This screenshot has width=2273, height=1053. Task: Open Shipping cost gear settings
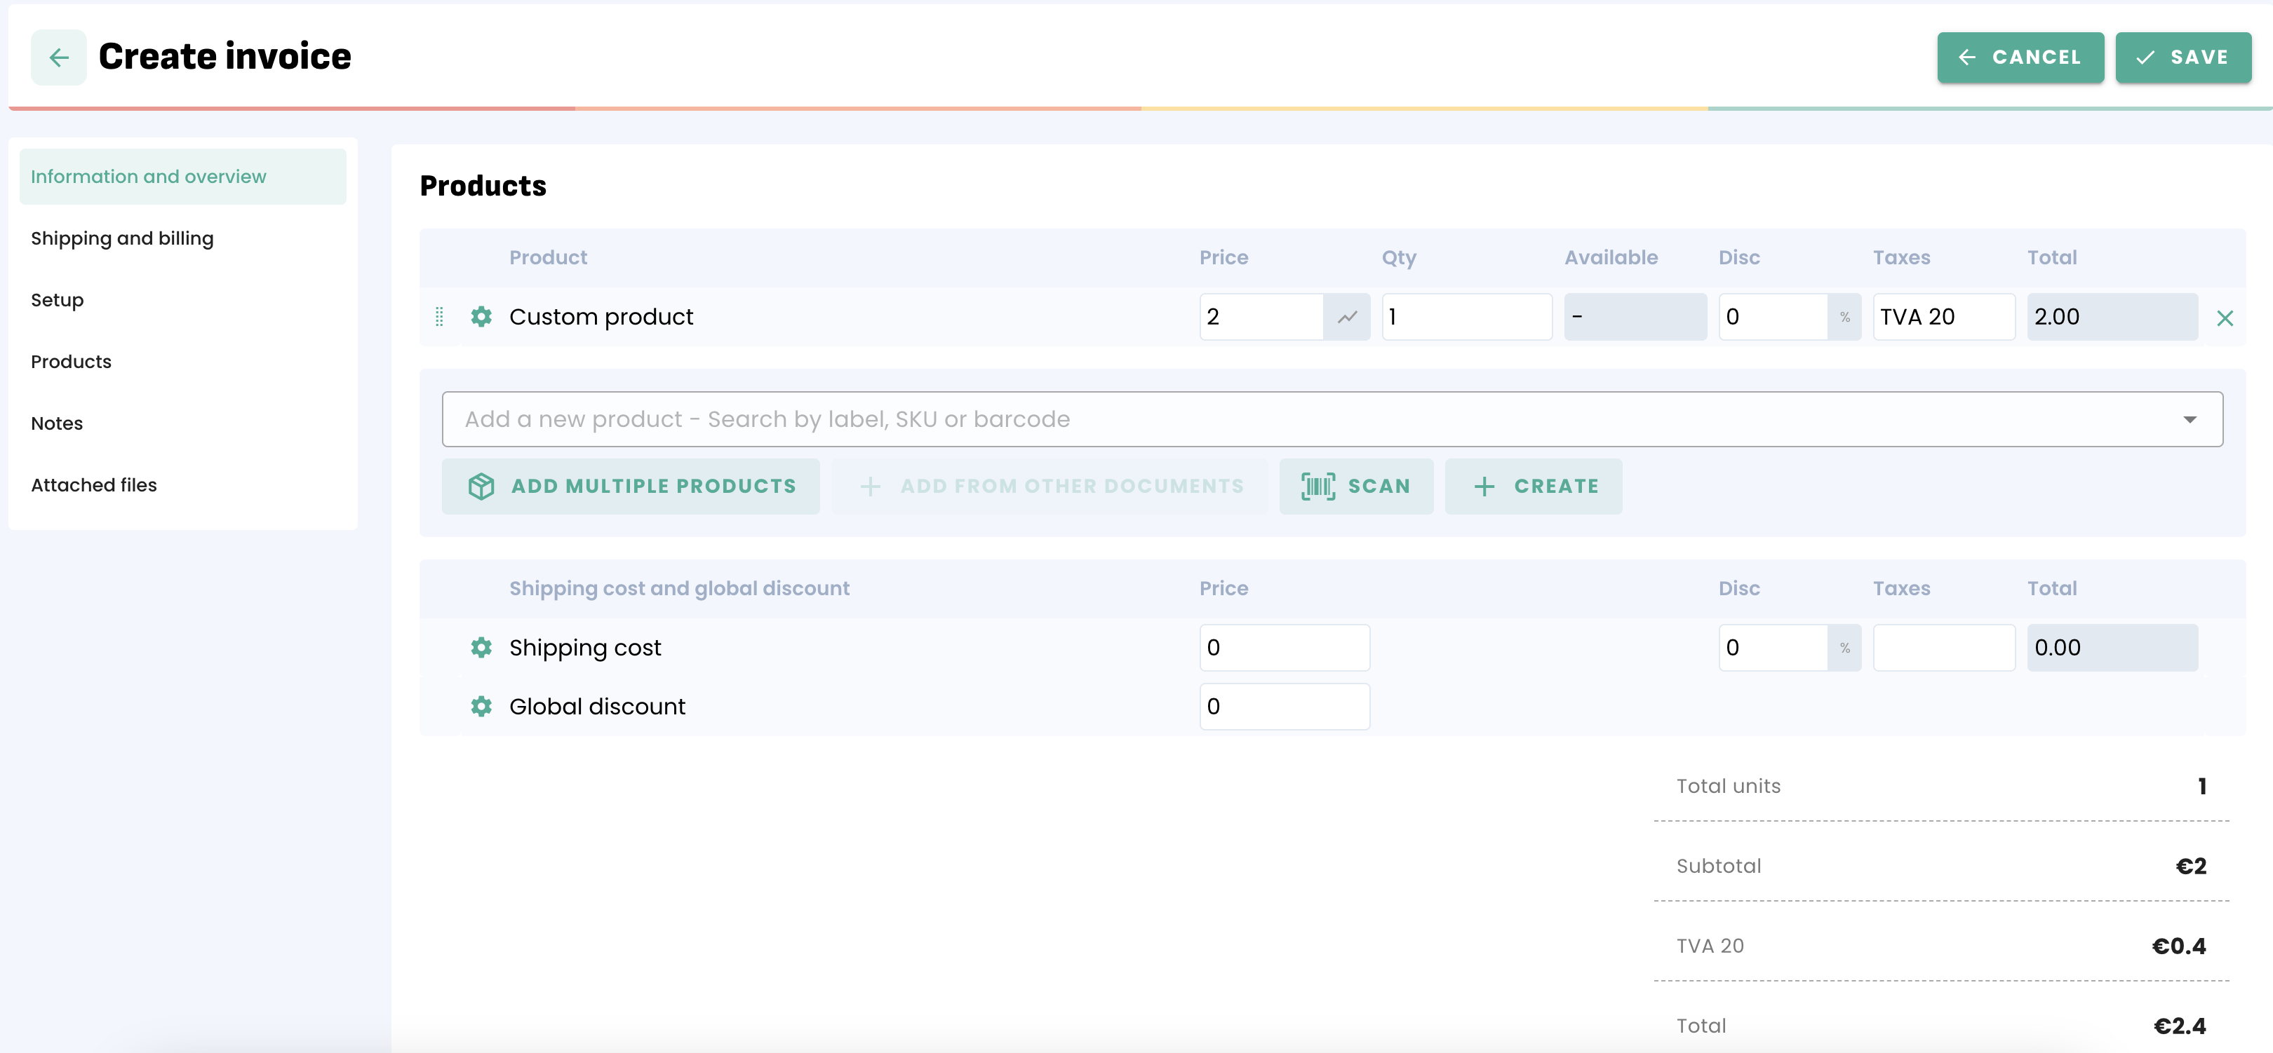pos(481,647)
